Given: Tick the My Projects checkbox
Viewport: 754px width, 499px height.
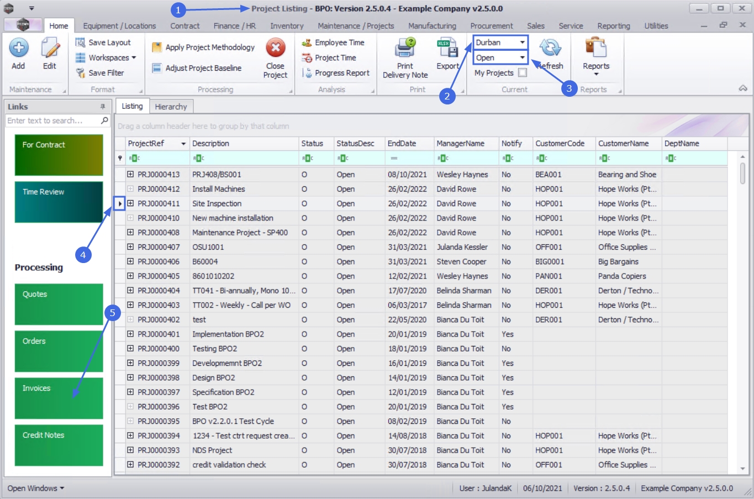Looking at the screenshot, I should 523,73.
